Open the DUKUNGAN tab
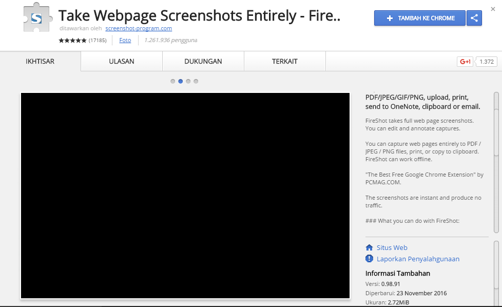Viewport: 502px width, 307px height. point(203,62)
